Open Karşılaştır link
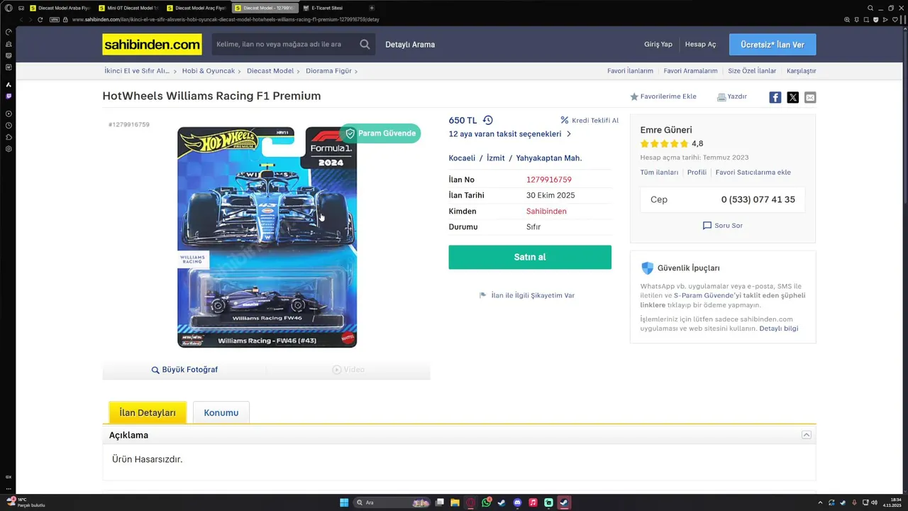908x511 pixels. pos(802,71)
